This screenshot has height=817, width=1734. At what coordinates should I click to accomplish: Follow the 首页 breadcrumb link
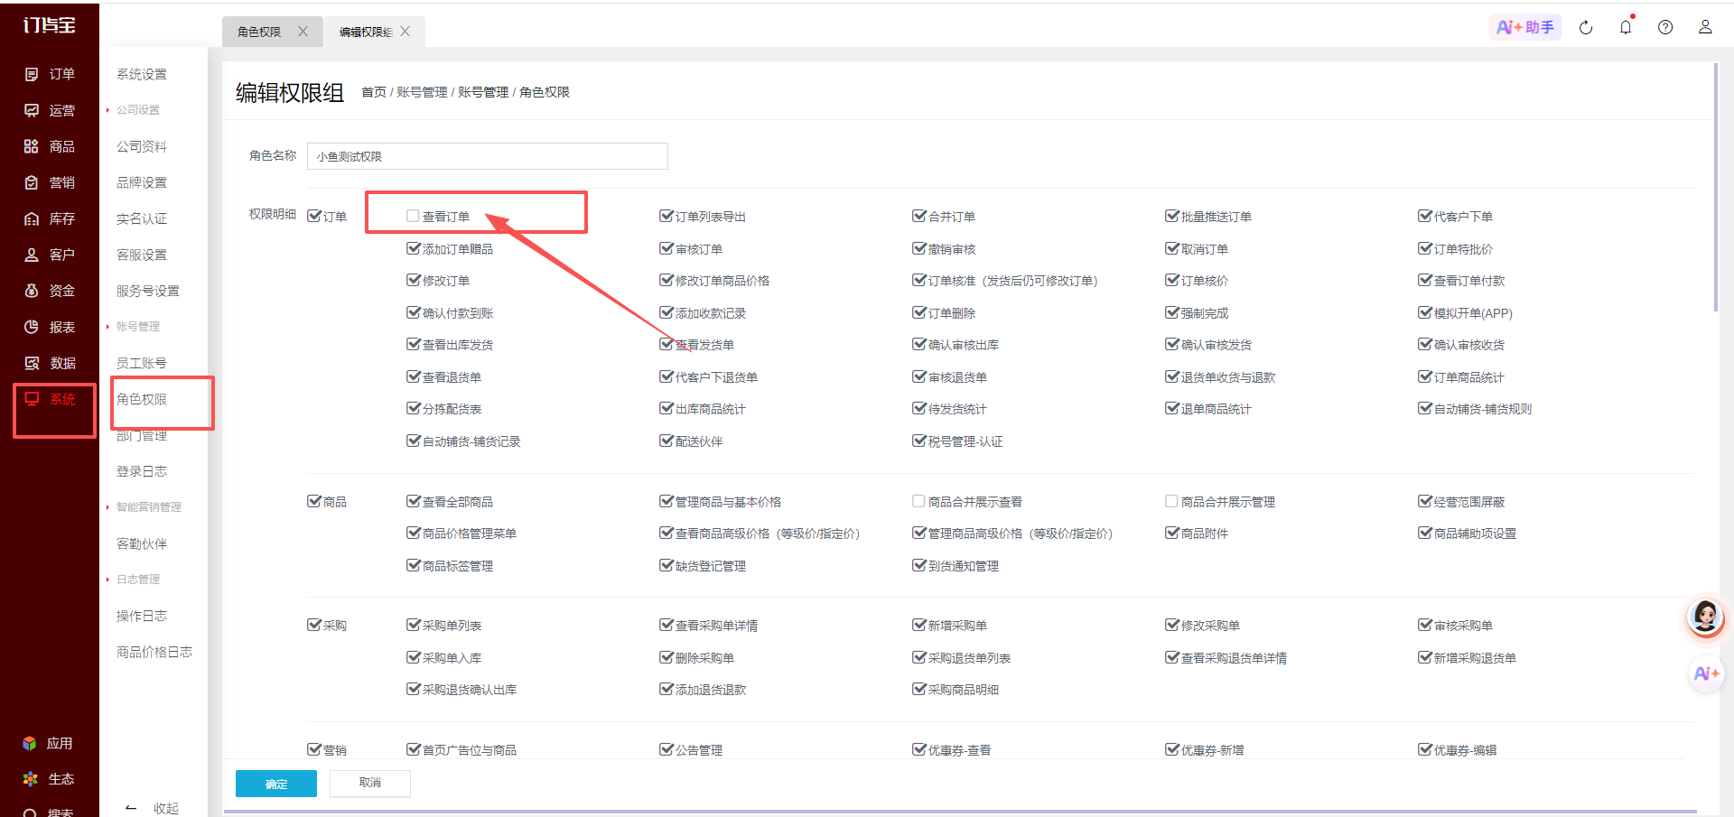click(374, 92)
